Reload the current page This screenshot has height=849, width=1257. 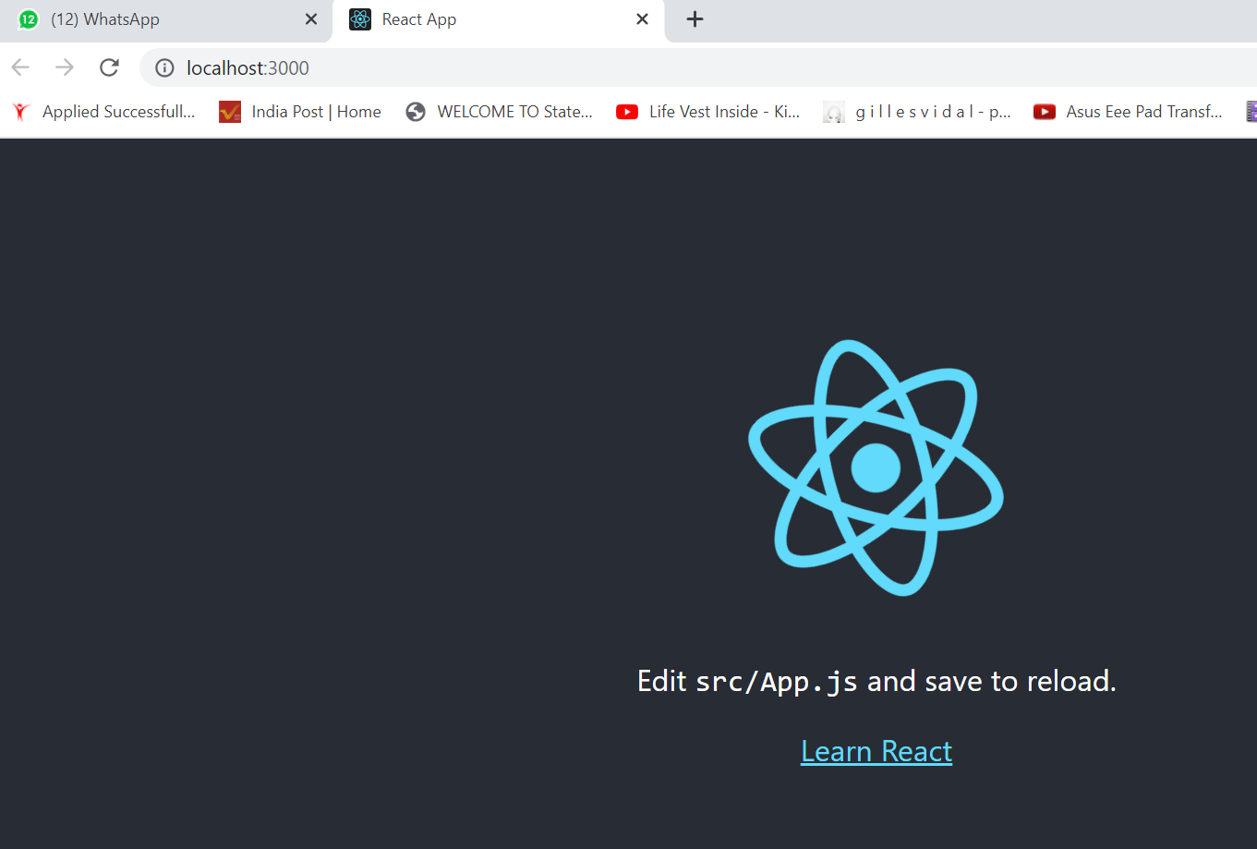[x=109, y=67]
